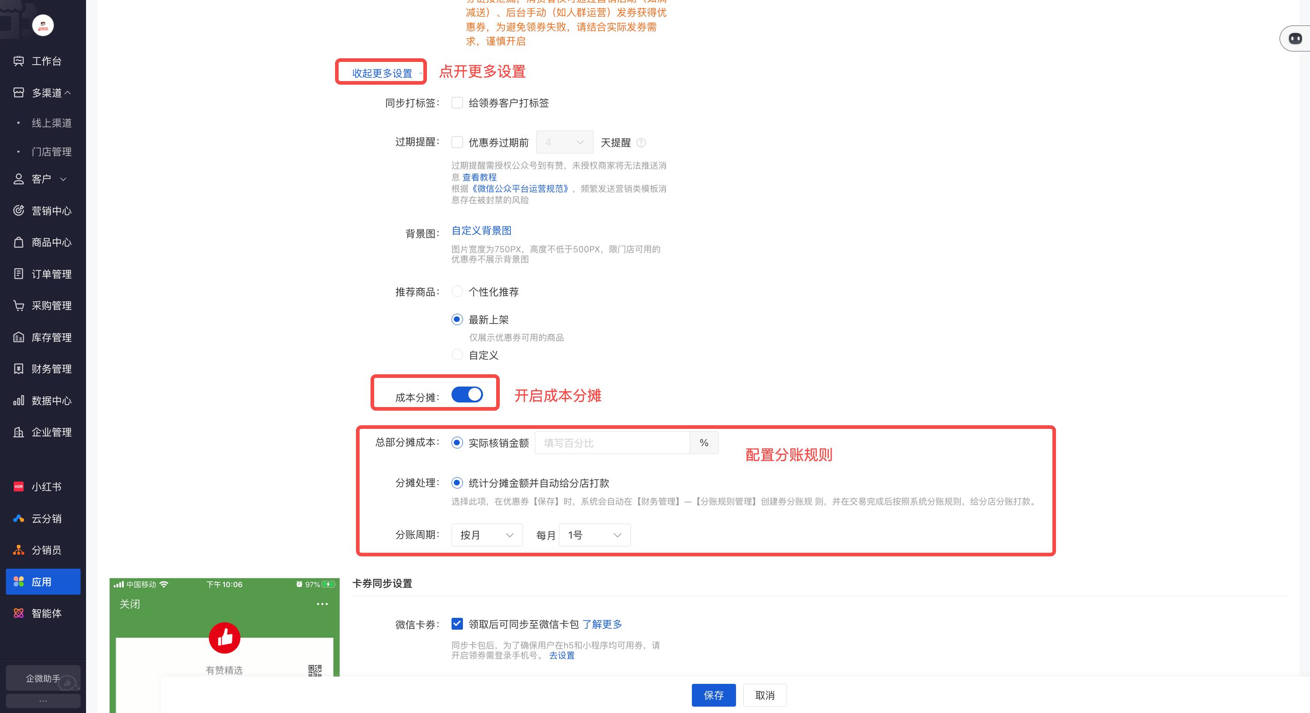This screenshot has width=1310, height=713.
Task: Click the 取消 button
Action: click(765, 695)
